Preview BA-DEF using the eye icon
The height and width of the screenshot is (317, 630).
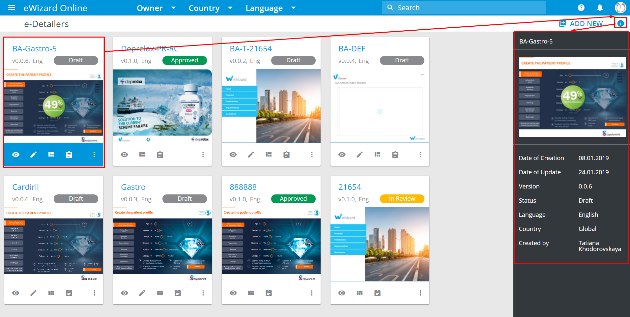342,155
